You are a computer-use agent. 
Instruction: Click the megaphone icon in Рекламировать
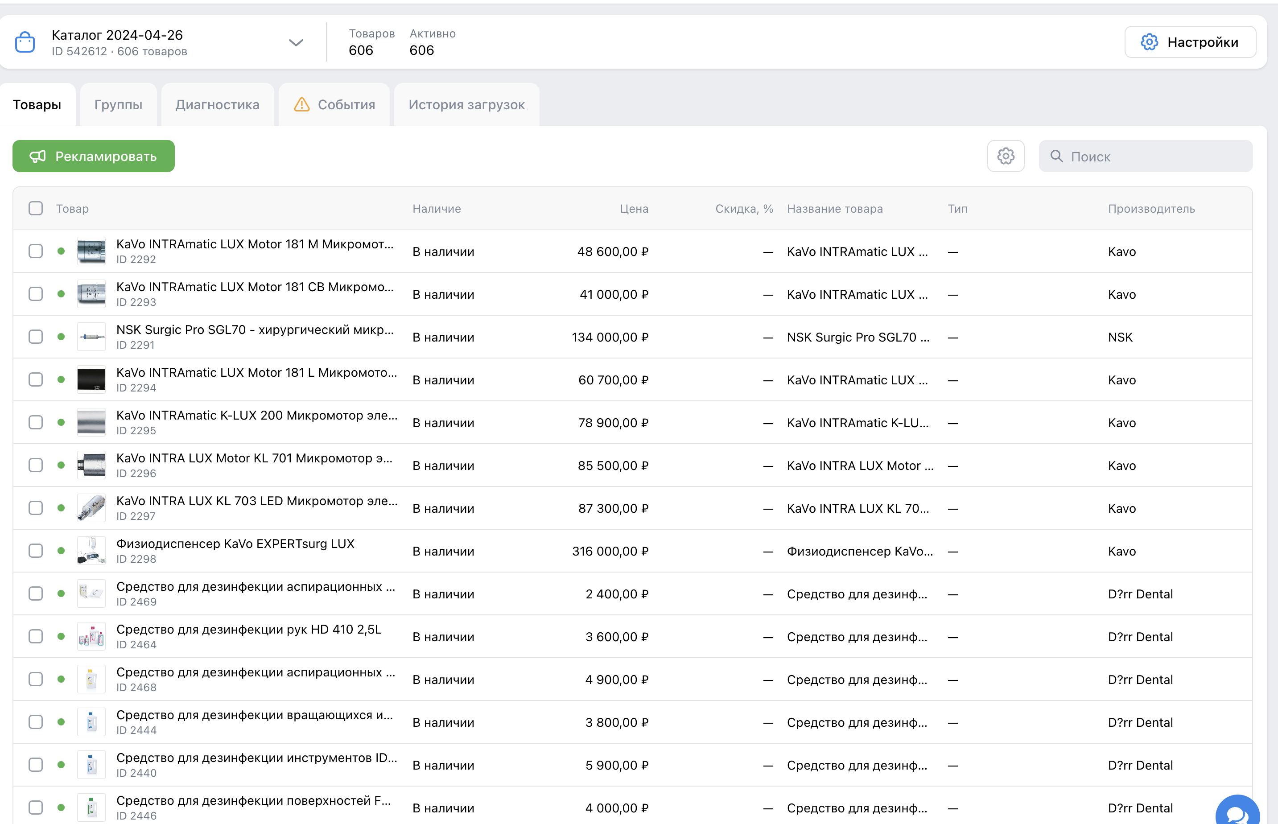[x=37, y=156]
